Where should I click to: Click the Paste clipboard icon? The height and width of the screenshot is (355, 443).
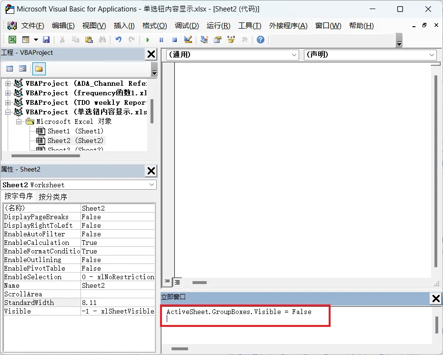coord(89,40)
